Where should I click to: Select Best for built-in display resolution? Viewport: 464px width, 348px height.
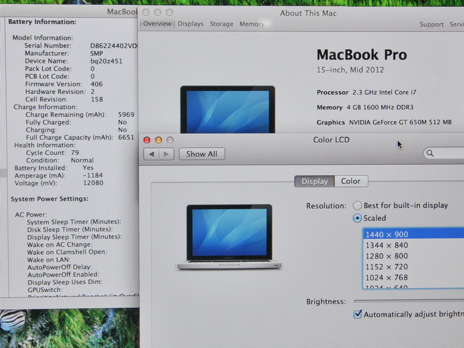point(357,205)
